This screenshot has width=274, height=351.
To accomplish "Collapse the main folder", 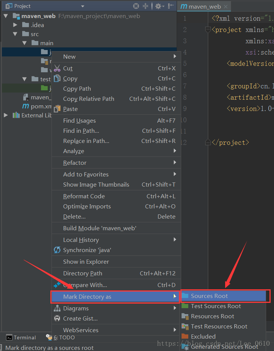I will [x=24, y=43].
